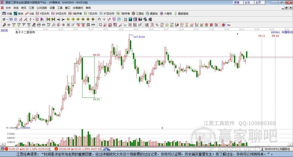Screen dimensions: 293x157
Task: Toggle the highlighted blue grid icon
Action: pos(11,19)
